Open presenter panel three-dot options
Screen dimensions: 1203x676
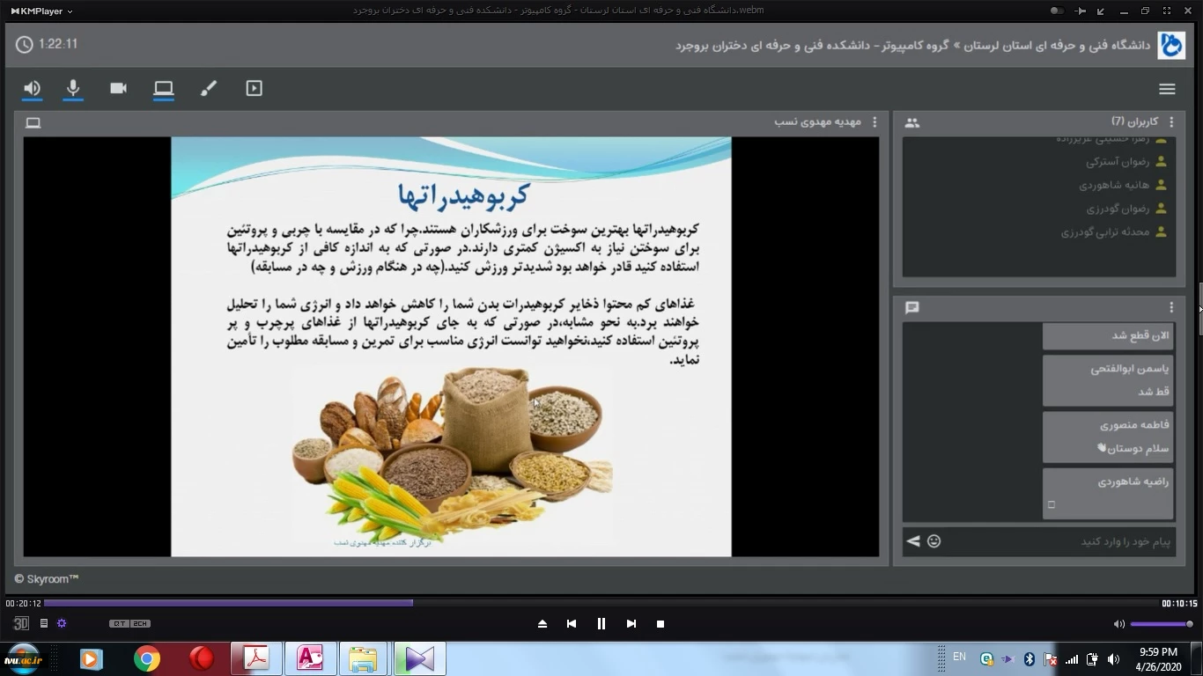(x=875, y=122)
